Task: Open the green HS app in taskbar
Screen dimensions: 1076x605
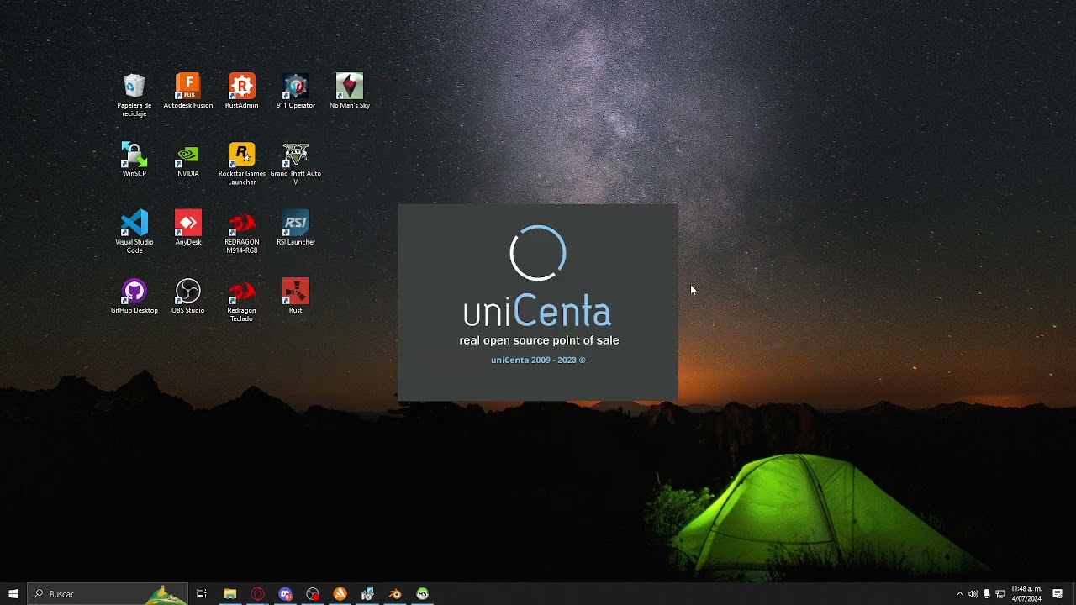Action: coord(423,594)
